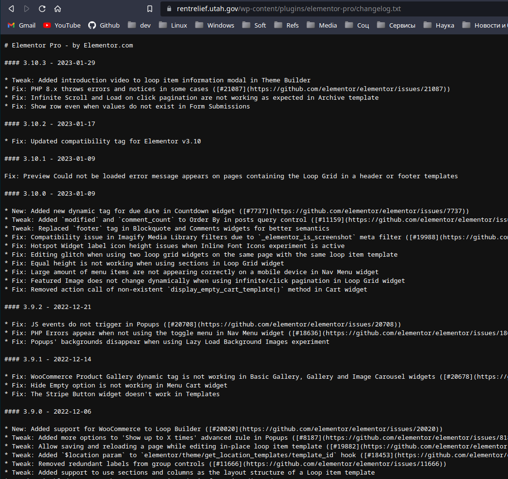Click the '#### 3.10.3 - 2023-01-29' version line
Screen dimensions: 508x479
(x=50, y=63)
